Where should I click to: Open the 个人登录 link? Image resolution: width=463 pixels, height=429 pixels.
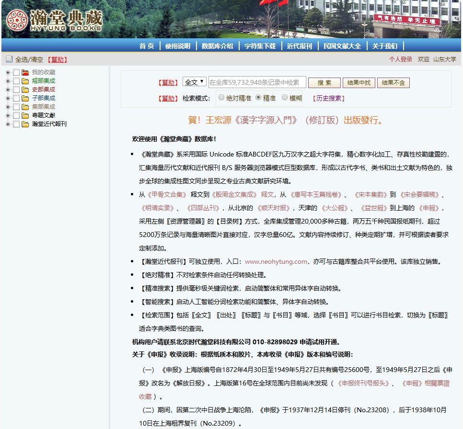(x=400, y=59)
